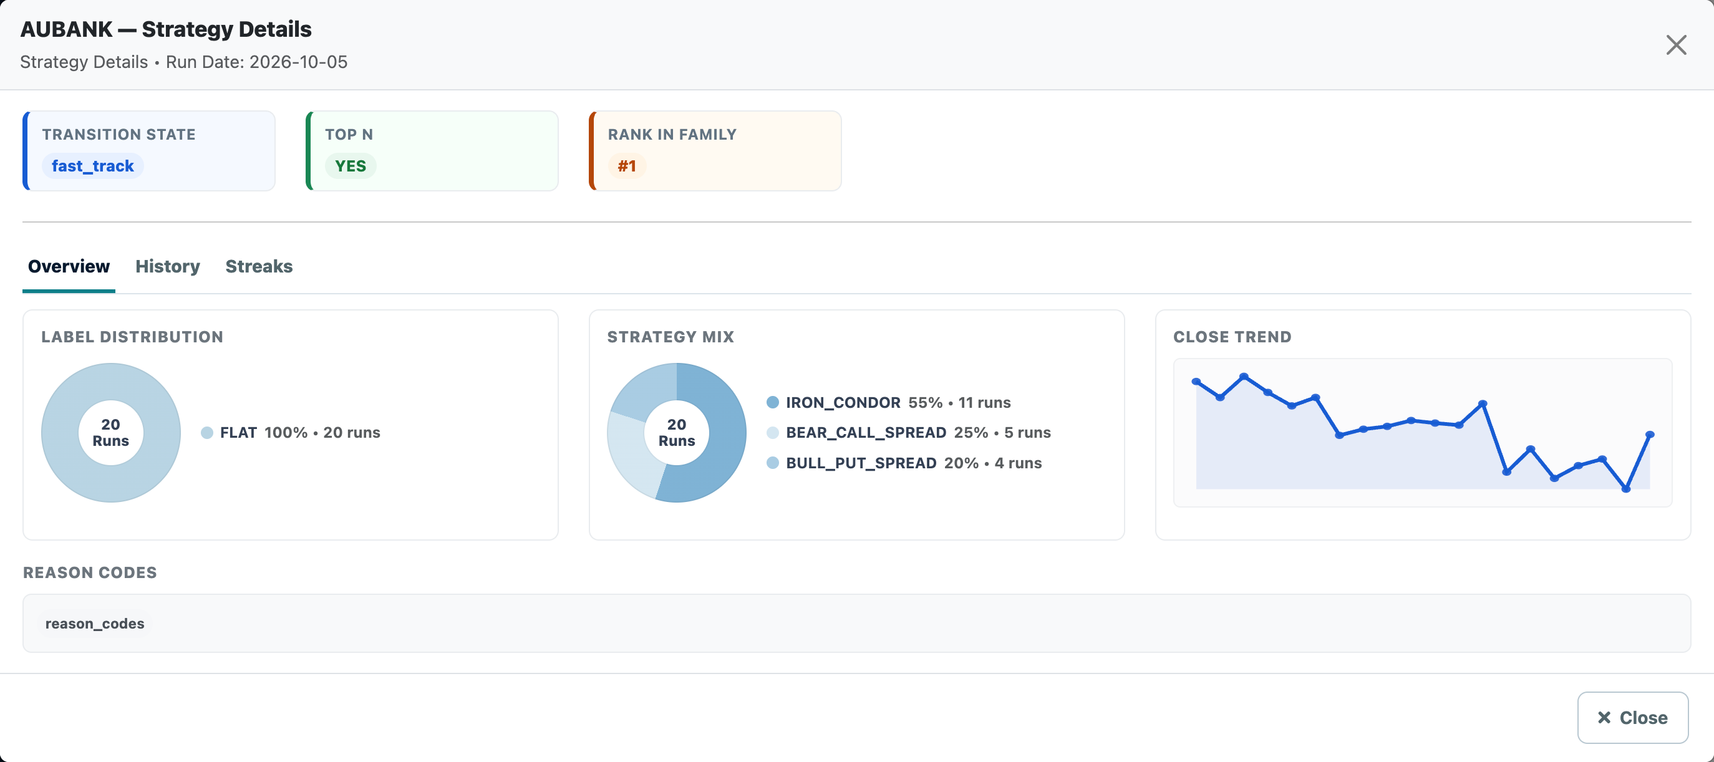
Task: Switch to the Overview tab
Action: [69, 266]
